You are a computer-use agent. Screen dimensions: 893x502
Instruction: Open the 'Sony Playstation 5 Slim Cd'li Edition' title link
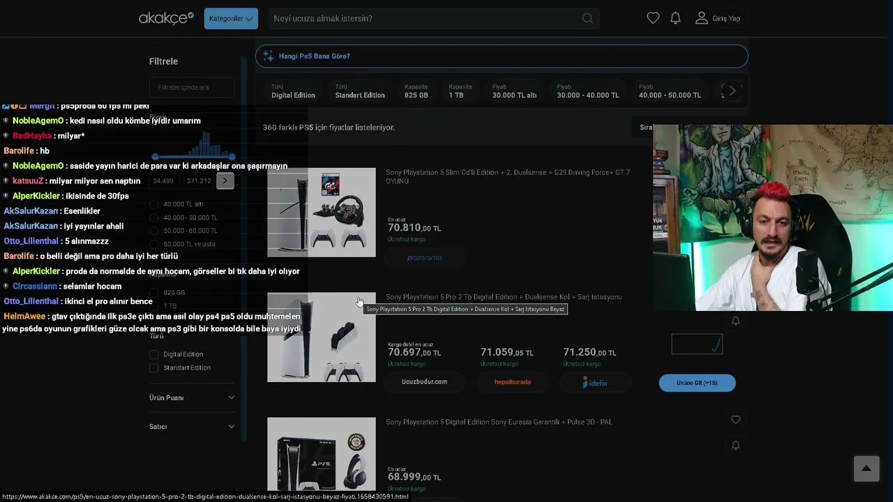pyautogui.click(x=508, y=176)
